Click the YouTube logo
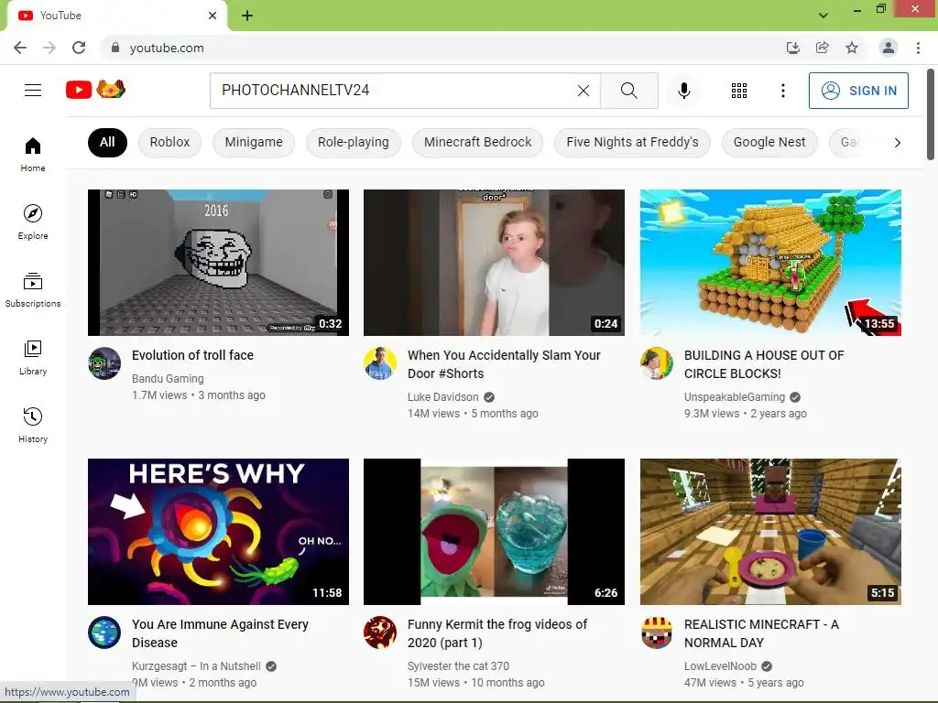This screenshot has height=703, width=938. click(x=95, y=90)
